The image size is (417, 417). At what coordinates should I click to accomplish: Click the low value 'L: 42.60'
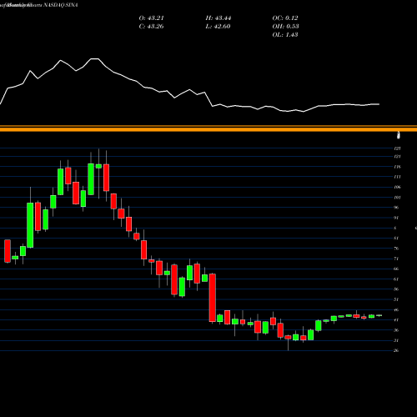point(218,27)
